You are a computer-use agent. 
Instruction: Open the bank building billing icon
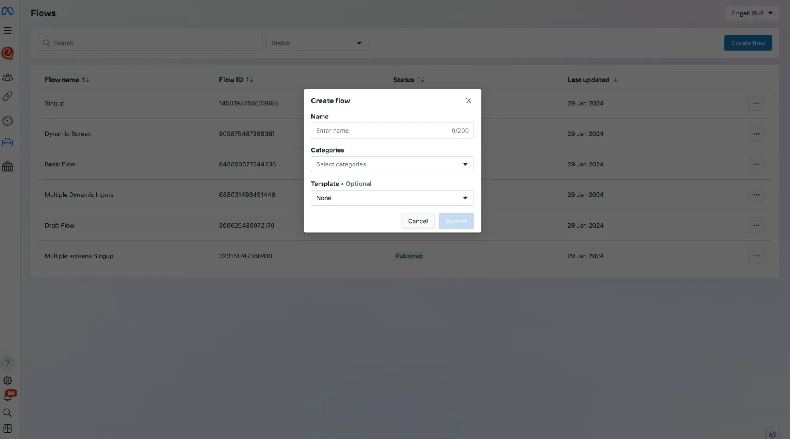pos(8,166)
